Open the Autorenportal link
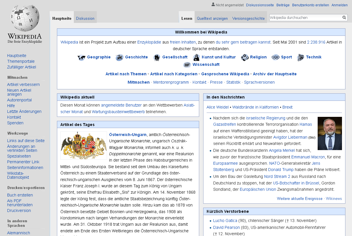 19,100
